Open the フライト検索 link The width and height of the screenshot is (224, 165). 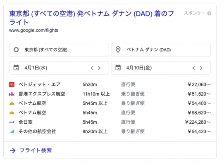(36, 150)
